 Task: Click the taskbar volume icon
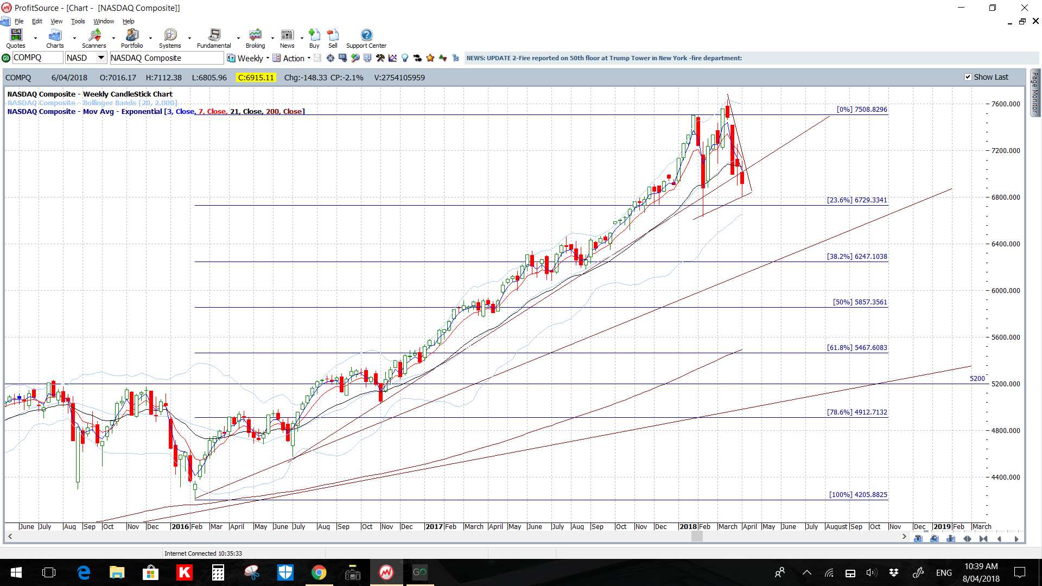click(x=871, y=572)
